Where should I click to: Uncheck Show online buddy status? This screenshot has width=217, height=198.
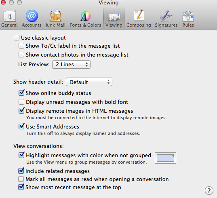click(x=21, y=93)
